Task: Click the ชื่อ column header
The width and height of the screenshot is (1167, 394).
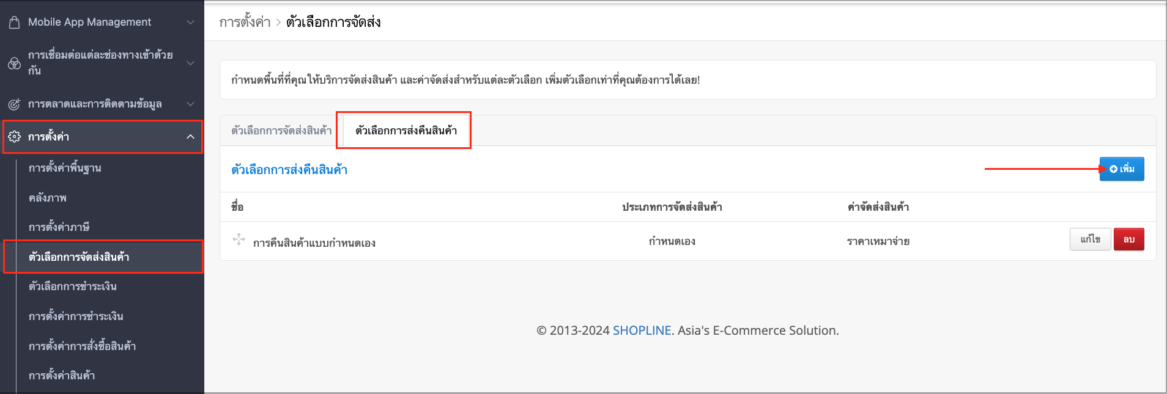Action: [237, 207]
